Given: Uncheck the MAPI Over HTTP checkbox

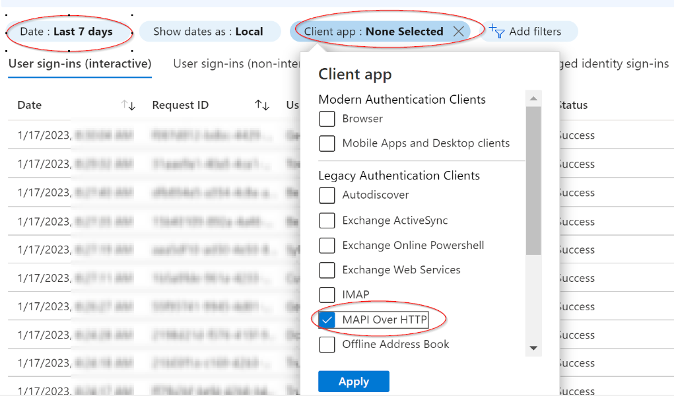Looking at the screenshot, I should pyautogui.click(x=327, y=320).
